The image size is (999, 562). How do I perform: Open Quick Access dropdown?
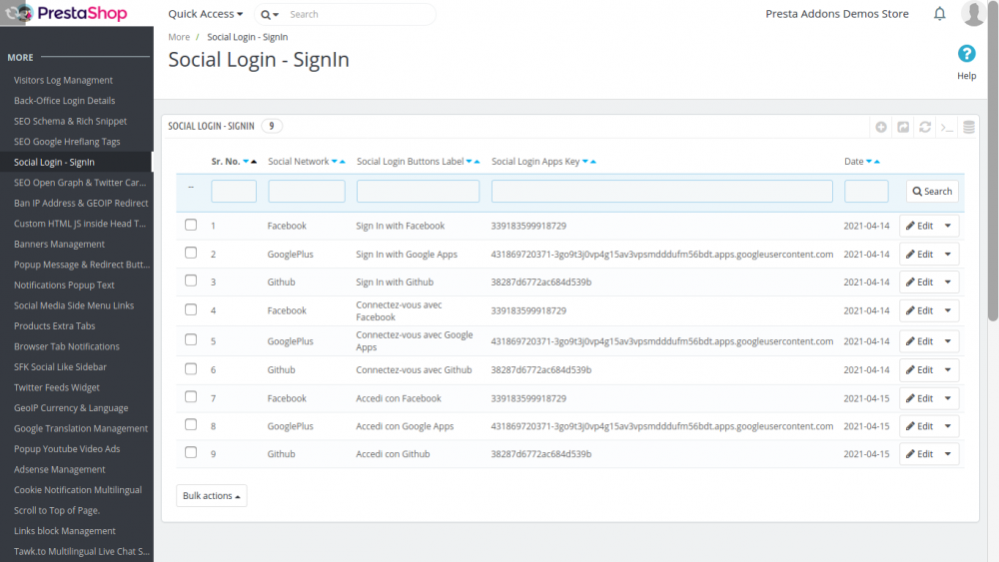pyautogui.click(x=205, y=13)
